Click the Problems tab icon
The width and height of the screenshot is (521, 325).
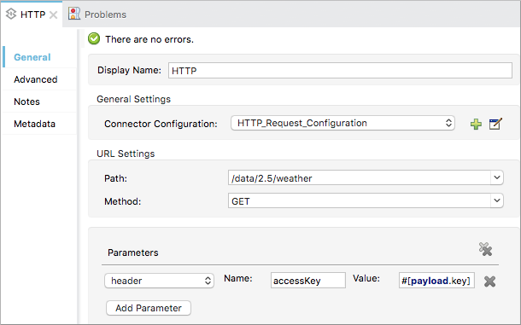click(74, 14)
